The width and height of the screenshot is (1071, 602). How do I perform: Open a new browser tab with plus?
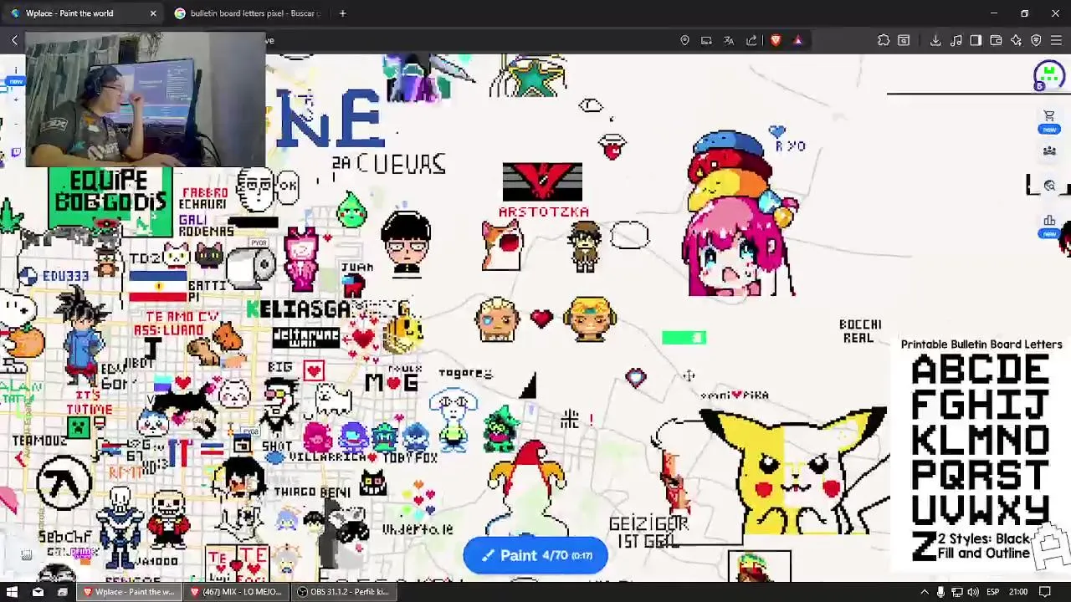click(x=342, y=13)
